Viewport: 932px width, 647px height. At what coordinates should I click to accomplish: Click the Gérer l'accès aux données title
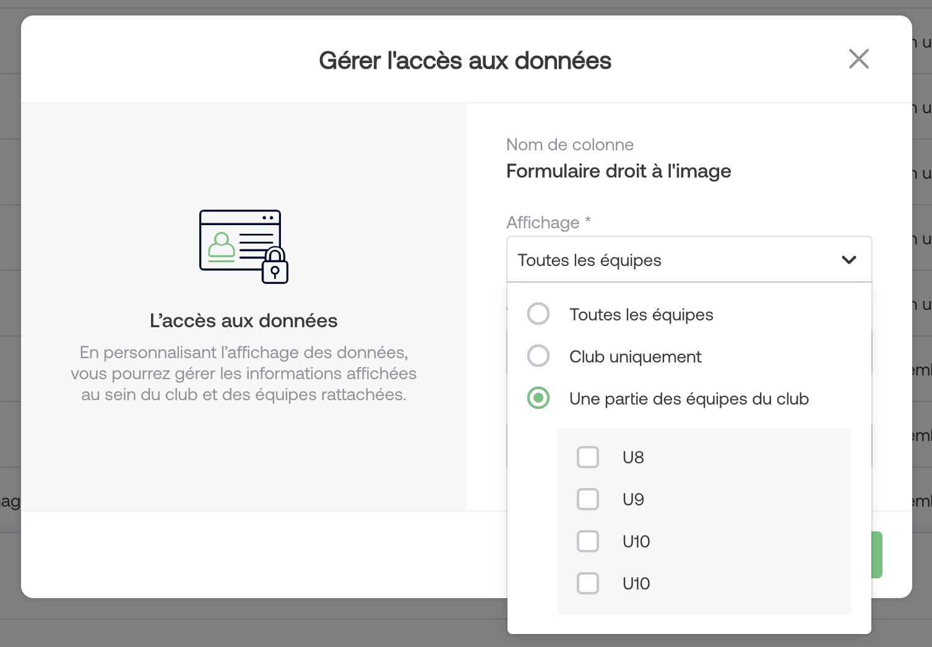click(465, 61)
